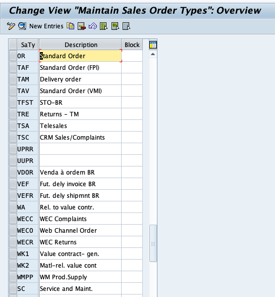
Task: Select the table's select-all corner cell
Action: [13, 45]
